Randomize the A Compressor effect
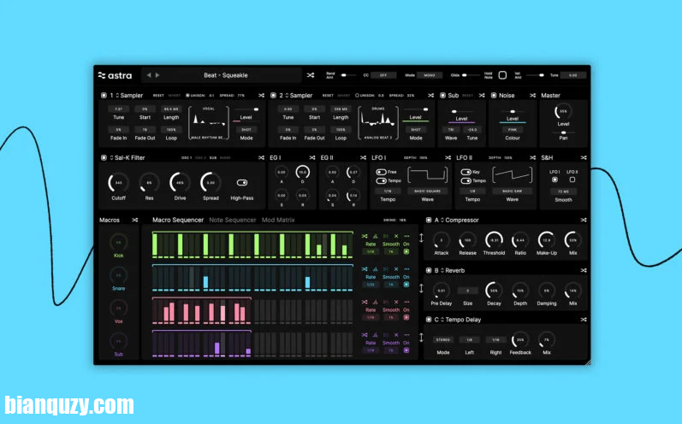The image size is (682, 424). [584, 220]
